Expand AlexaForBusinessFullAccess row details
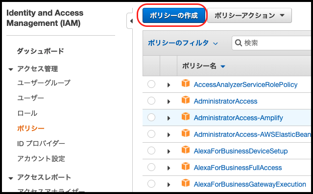Screen dimensions: 313x194 pyautogui.click(x=169, y=168)
